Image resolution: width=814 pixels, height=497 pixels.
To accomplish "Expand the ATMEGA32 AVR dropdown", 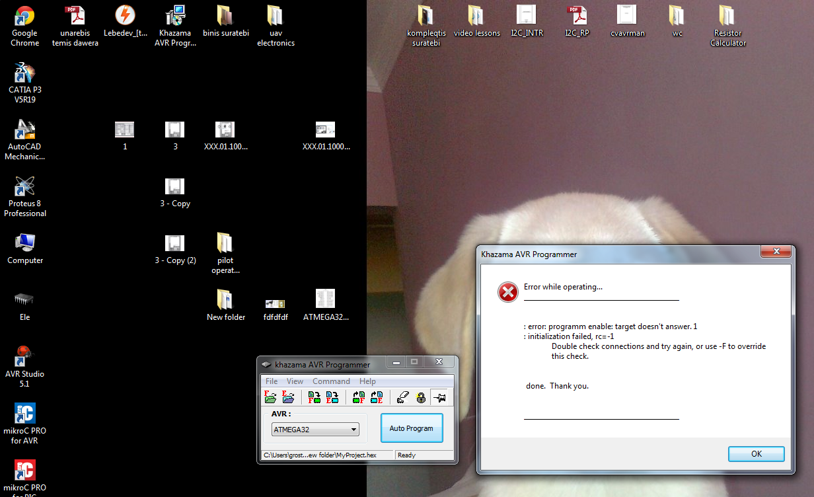I will coord(315,430).
